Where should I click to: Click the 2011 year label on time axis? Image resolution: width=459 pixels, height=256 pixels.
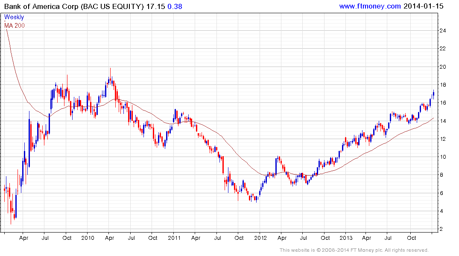tap(174, 238)
